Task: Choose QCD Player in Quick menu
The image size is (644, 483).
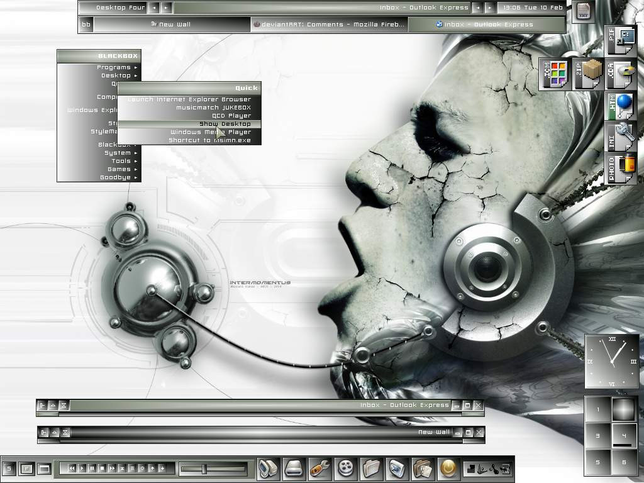Action: [189, 116]
